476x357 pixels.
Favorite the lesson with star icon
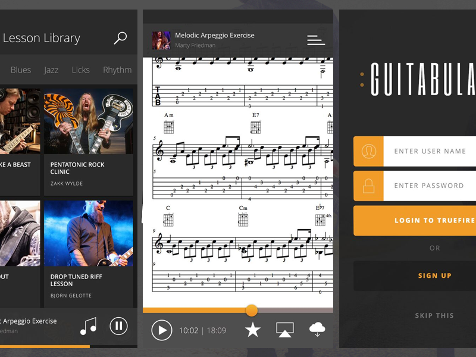click(x=252, y=330)
